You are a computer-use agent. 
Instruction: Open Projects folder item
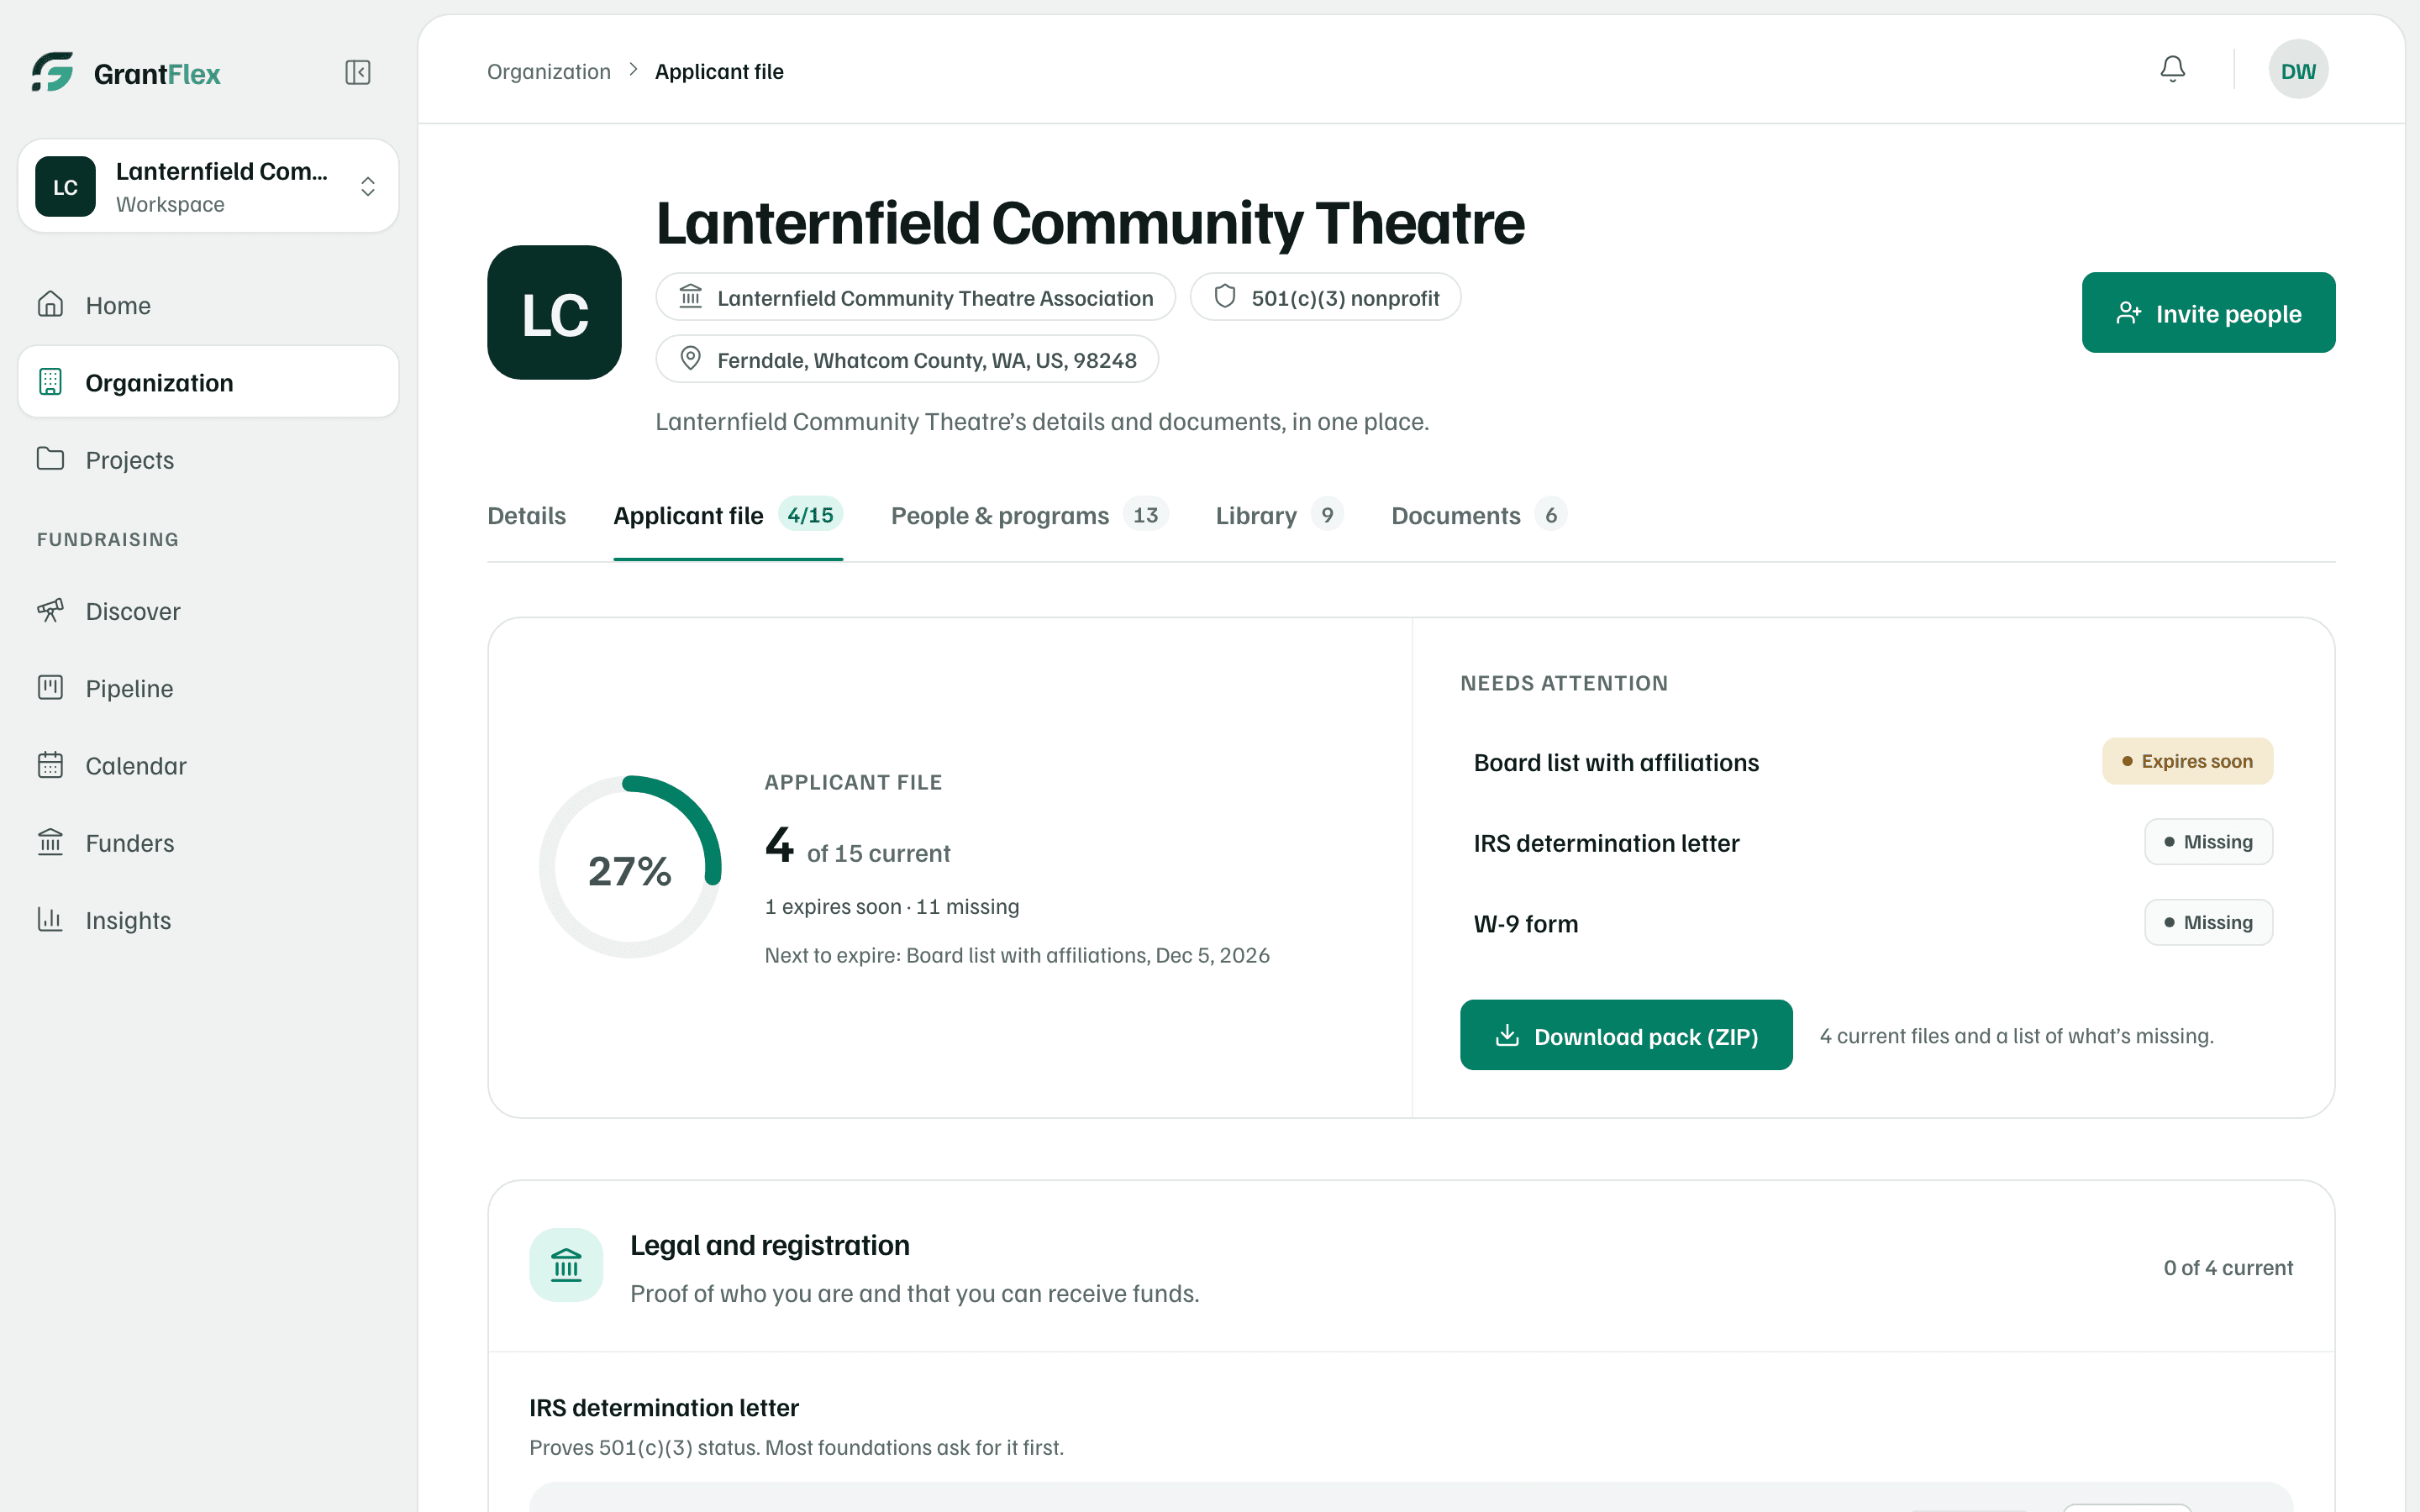208,460
